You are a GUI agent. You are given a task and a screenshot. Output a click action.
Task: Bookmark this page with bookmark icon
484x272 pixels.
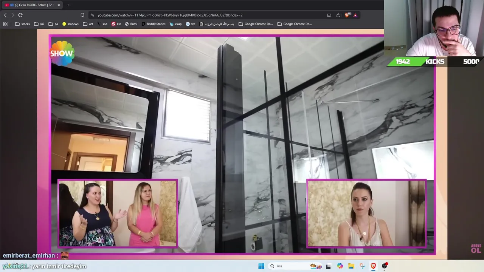82,15
